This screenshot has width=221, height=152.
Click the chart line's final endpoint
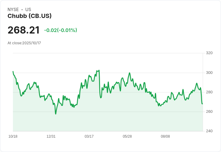point(202,104)
